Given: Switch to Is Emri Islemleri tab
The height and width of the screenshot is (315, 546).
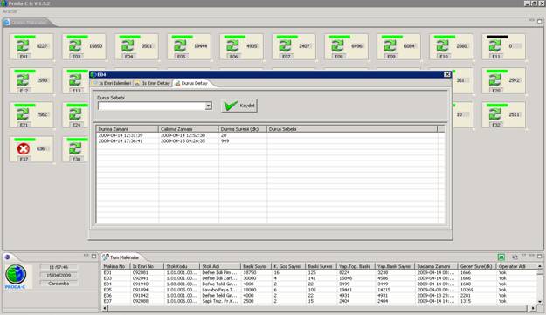Looking at the screenshot, I should coord(112,83).
